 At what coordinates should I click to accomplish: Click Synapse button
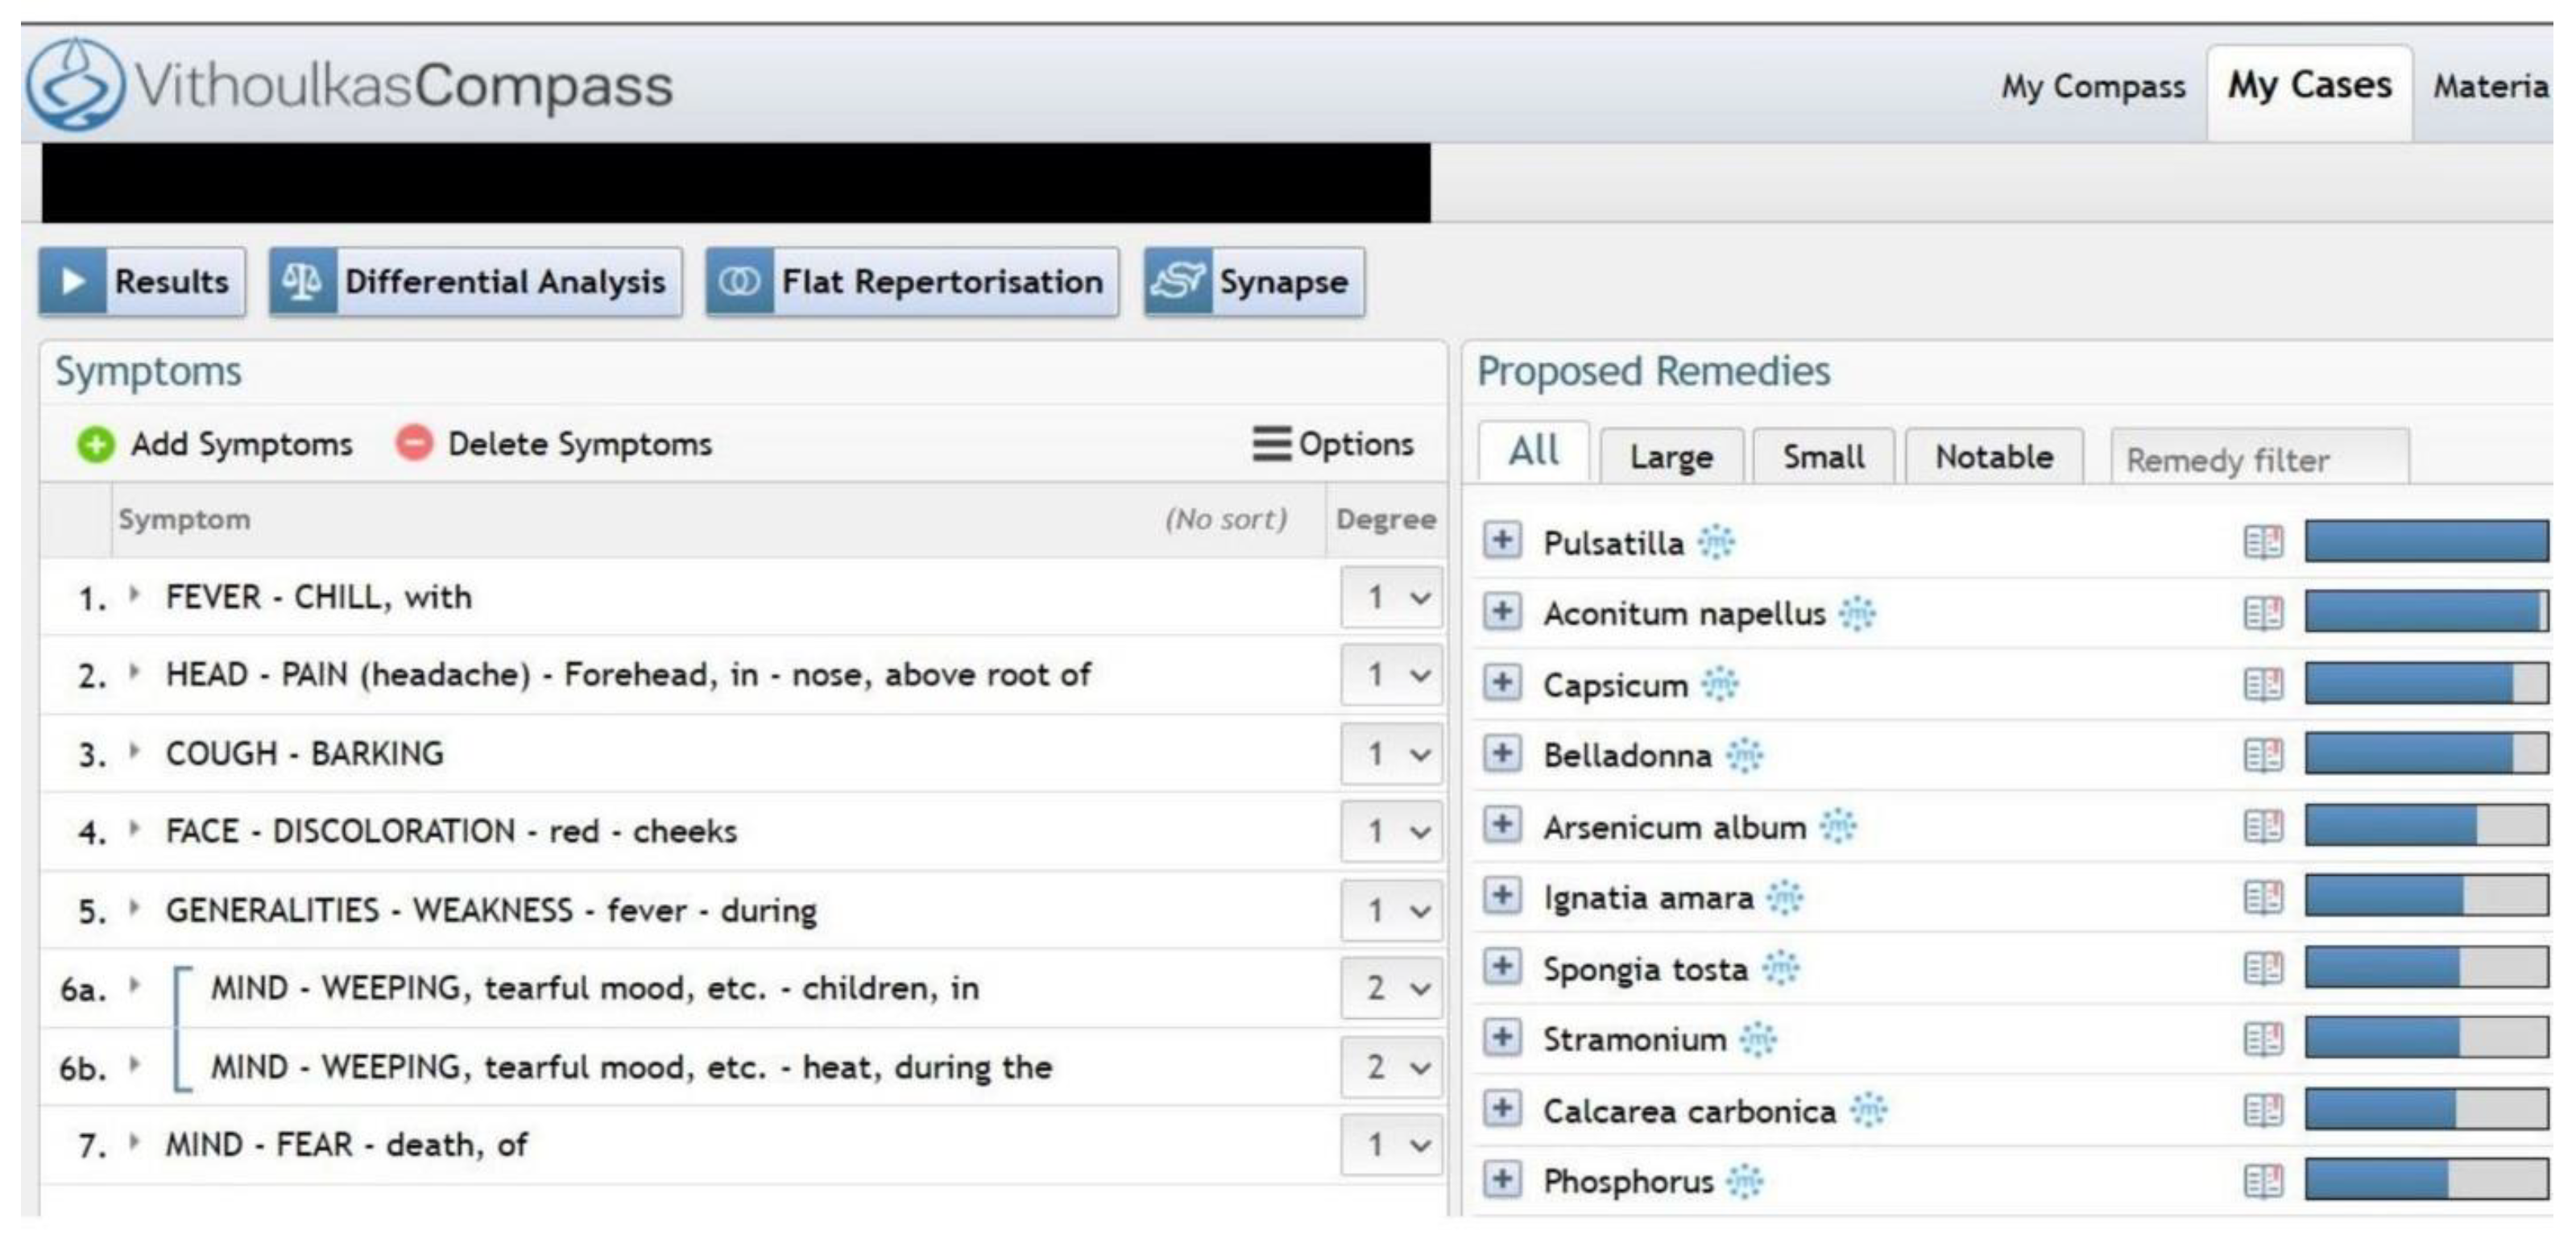1254,282
